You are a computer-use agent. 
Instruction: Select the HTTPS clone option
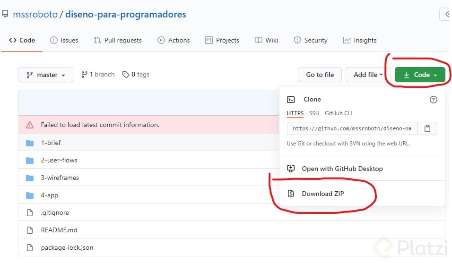(295, 113)
